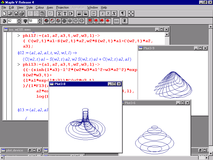Screen dimensions: 213x160
Task: Open the Projection menu
Action: pyautogui.click(x=63, y=7)
